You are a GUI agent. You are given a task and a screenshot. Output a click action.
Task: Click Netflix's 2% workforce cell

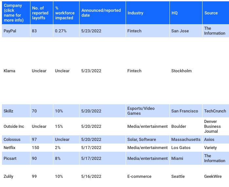click(x=66, y=147)
